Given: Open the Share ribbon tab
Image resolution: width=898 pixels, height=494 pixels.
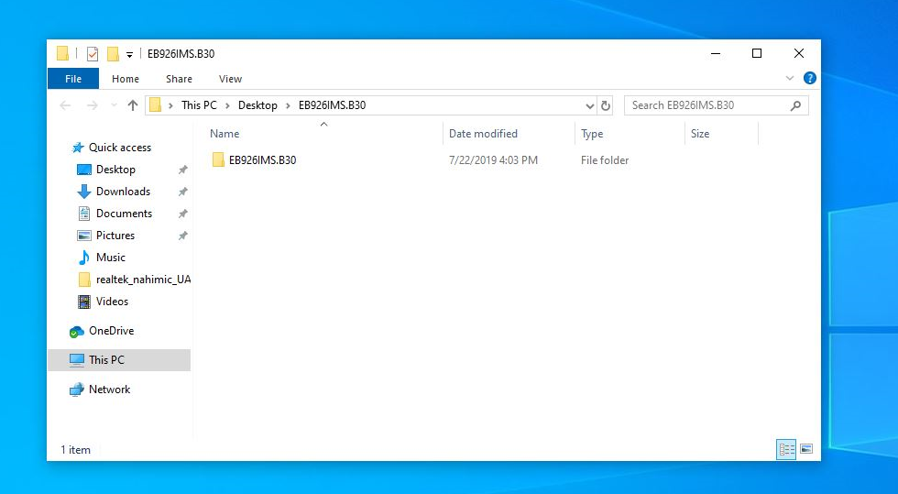Looking at the screenshot, I should tap(179, 80).
